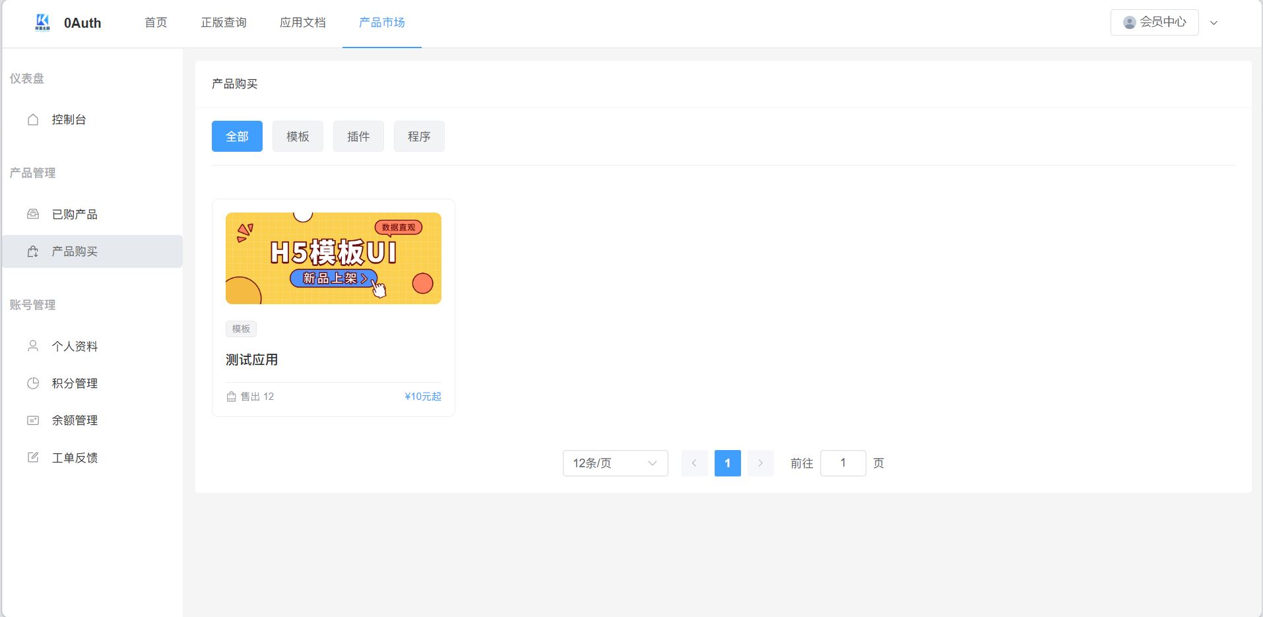Select the 模板 filter tab
Viewport: 1263px width, 617px height.
click(298, 136)
